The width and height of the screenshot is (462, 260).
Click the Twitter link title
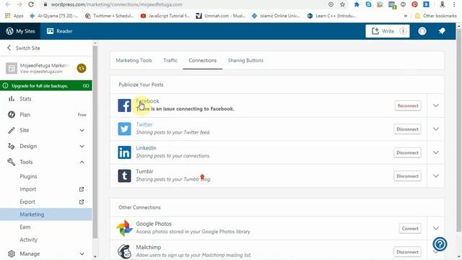[x=144, y=124]
